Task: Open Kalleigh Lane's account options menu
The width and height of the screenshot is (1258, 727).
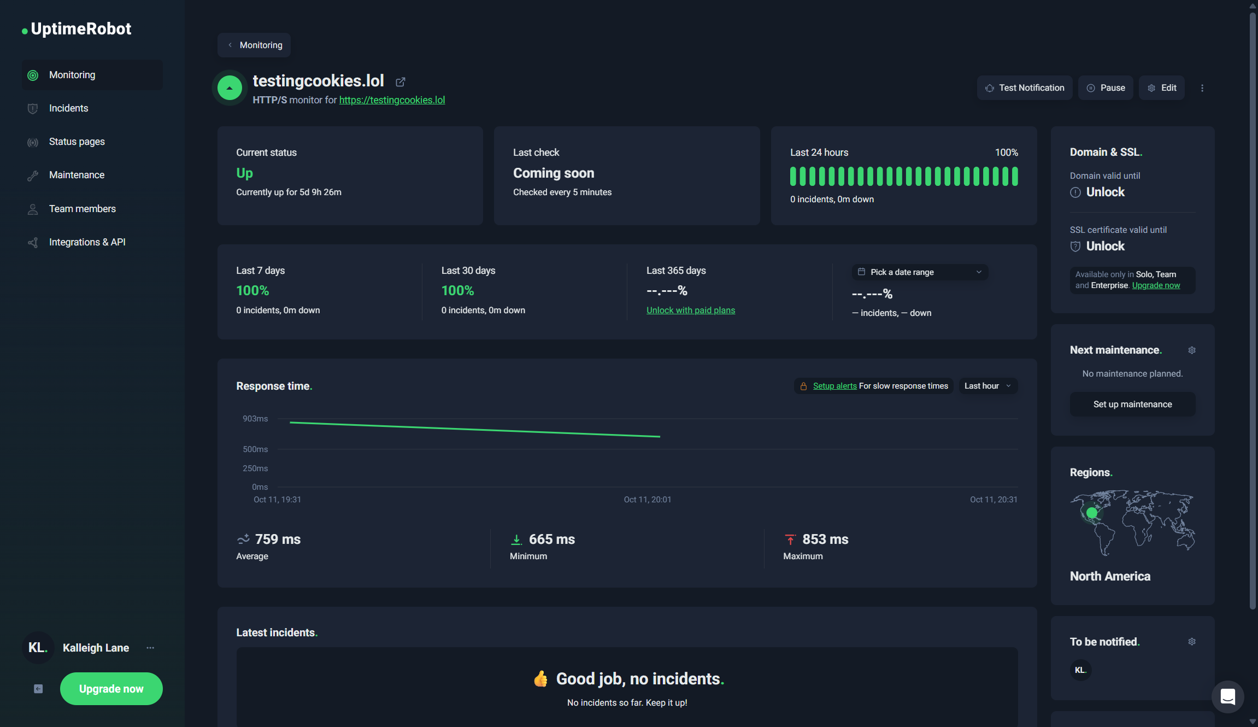Action: coord(150,648)
